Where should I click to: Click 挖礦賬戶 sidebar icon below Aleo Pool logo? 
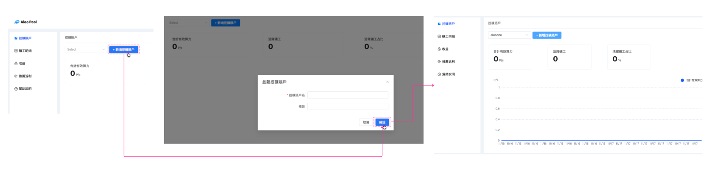[16, 38]
